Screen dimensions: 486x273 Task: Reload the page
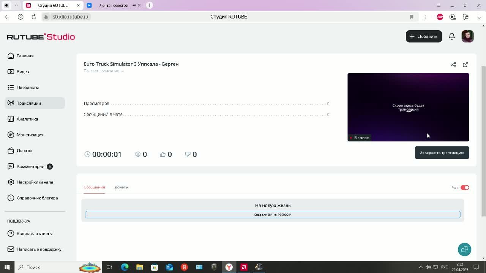34,17
